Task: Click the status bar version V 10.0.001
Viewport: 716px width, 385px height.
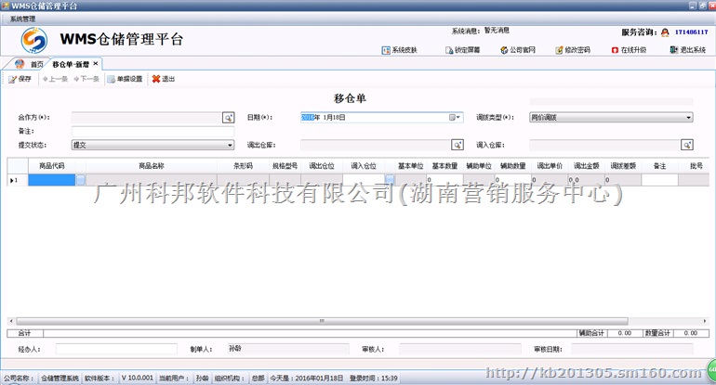Action: [x=137, y=378]
